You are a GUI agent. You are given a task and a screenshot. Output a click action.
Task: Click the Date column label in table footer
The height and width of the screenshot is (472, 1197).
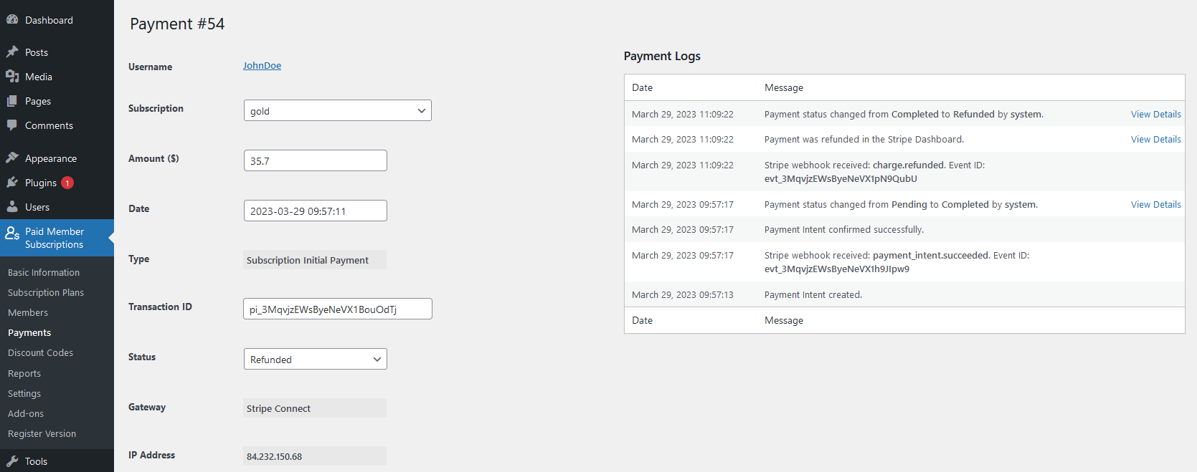click(x=642, y=320)
